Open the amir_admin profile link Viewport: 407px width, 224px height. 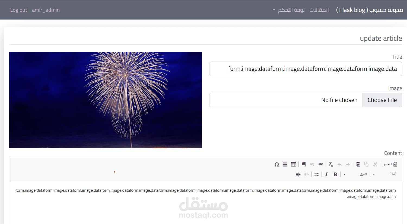(x=46, y=10)
